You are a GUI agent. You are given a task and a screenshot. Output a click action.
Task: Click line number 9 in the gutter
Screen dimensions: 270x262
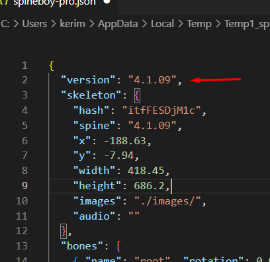click(x=24, y=186)
